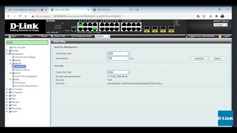Expand the OAM folder

click(x=7, y=105)
